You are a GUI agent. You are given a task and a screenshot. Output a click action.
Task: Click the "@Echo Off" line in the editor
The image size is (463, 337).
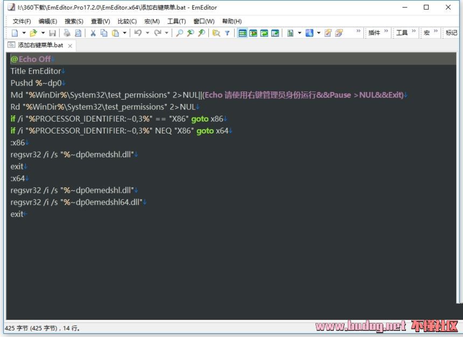tap(31, 59)
